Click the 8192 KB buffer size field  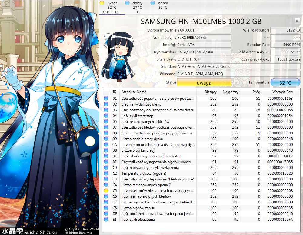(285, 30)
